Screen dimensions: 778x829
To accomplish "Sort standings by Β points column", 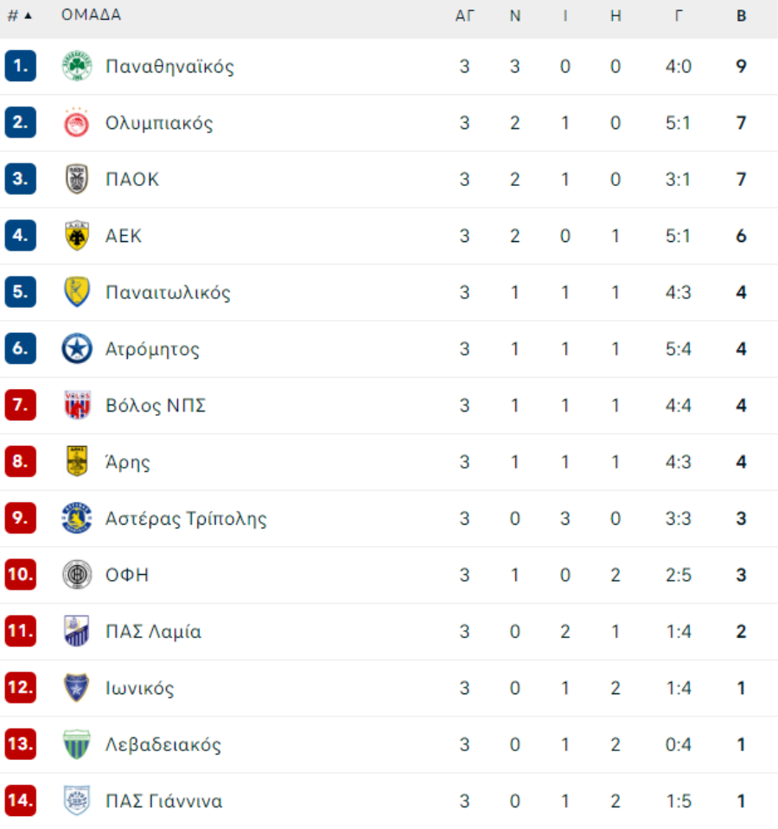I will [741, 16].
